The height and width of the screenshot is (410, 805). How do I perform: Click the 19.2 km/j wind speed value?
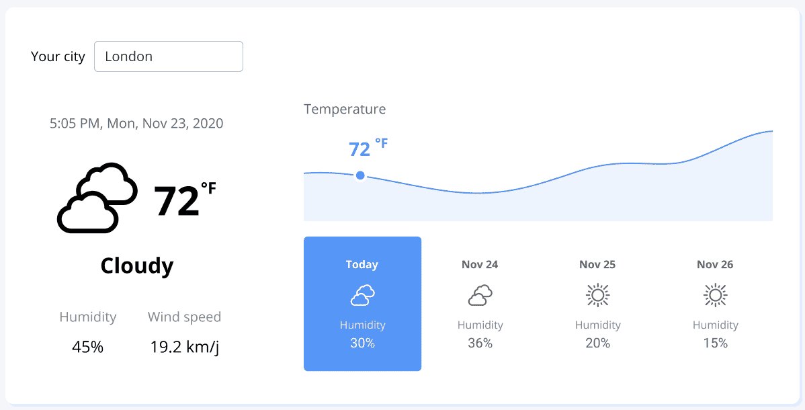185,347
